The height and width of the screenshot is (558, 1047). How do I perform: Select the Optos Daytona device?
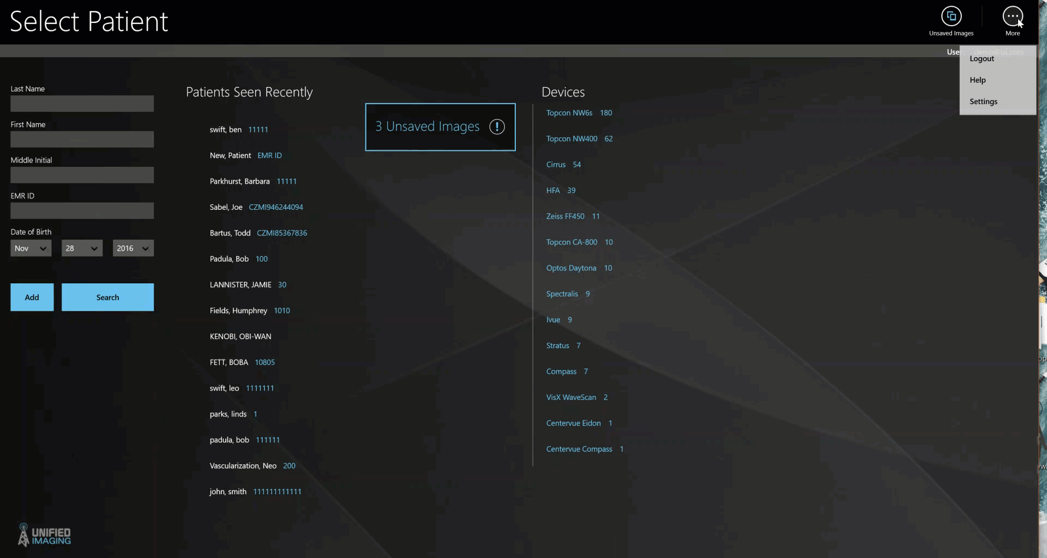571,268
